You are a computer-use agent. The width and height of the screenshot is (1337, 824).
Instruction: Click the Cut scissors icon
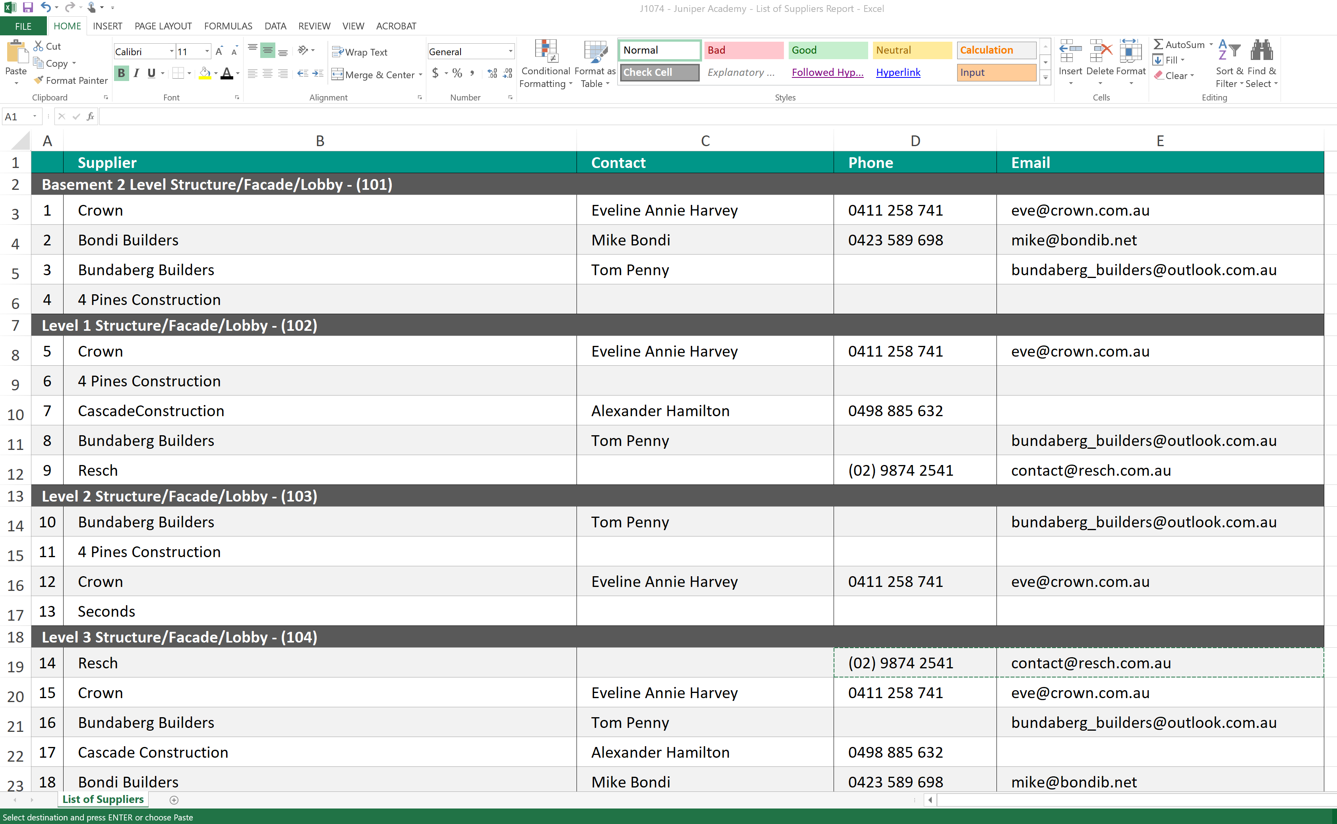pyautogui.click(x=38, y=46)
